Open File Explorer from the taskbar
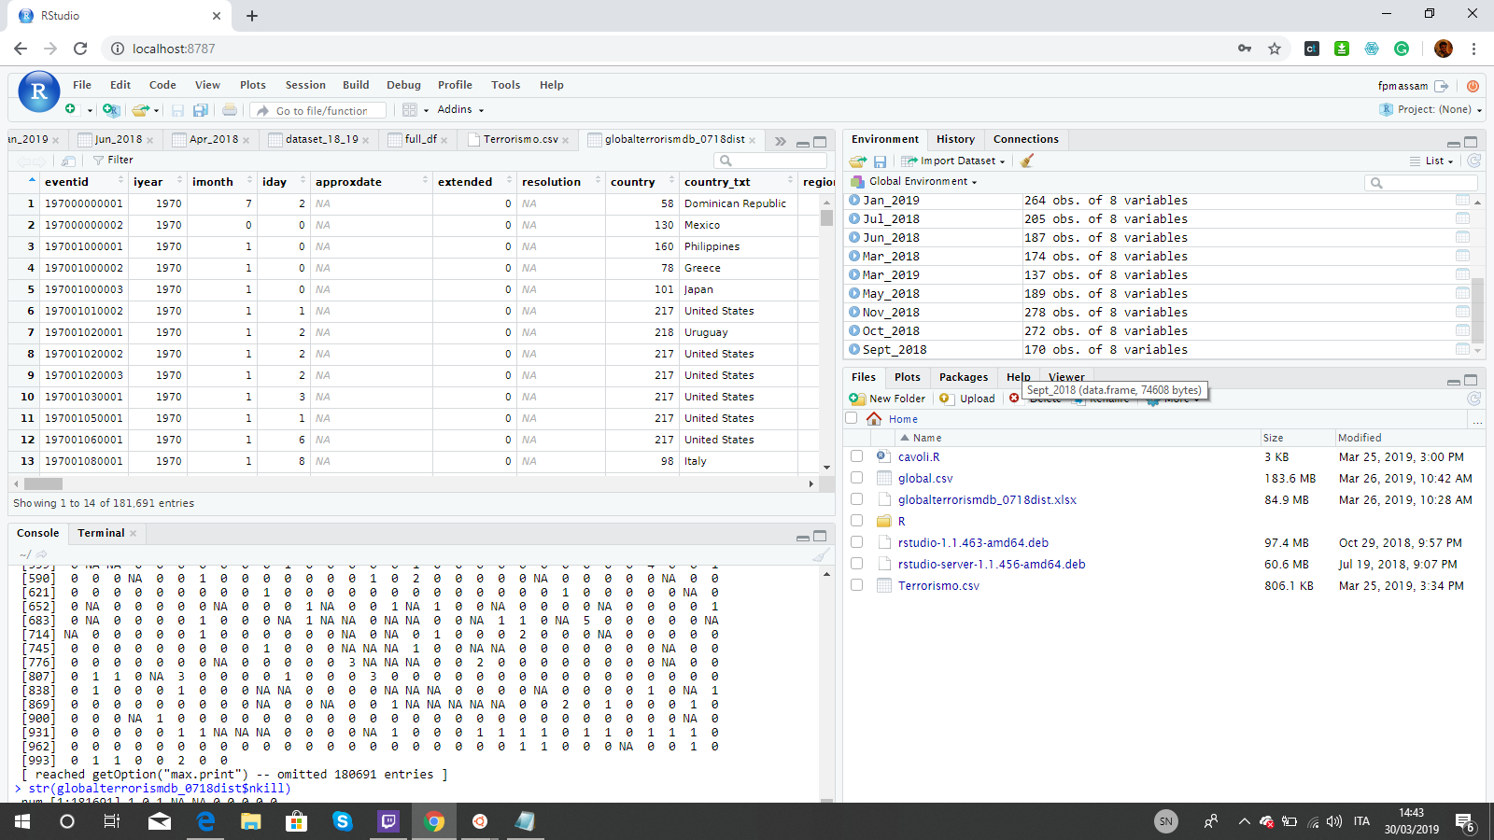The image size is (1494, 840). (250, 821)
